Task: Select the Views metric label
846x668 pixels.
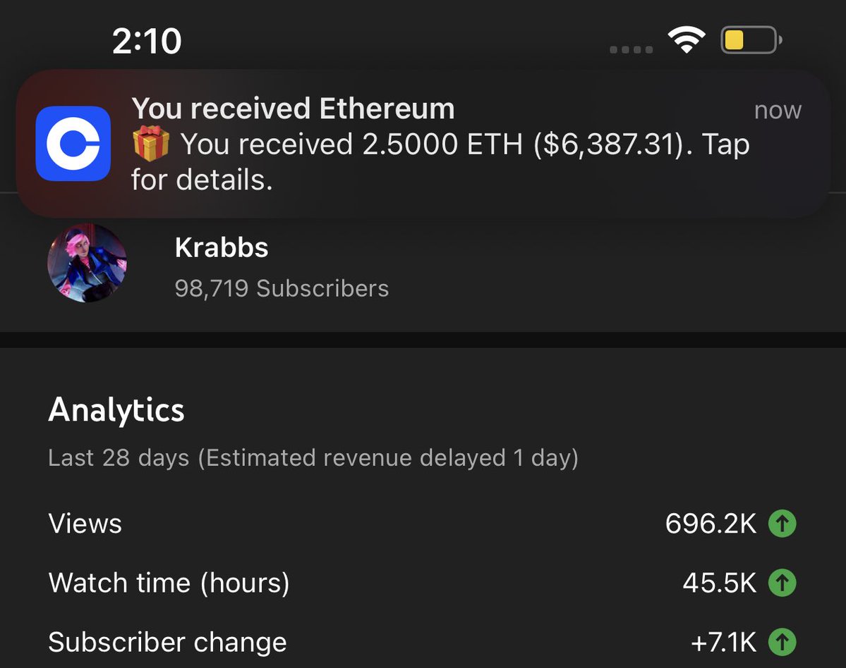Action: (85, 524)
